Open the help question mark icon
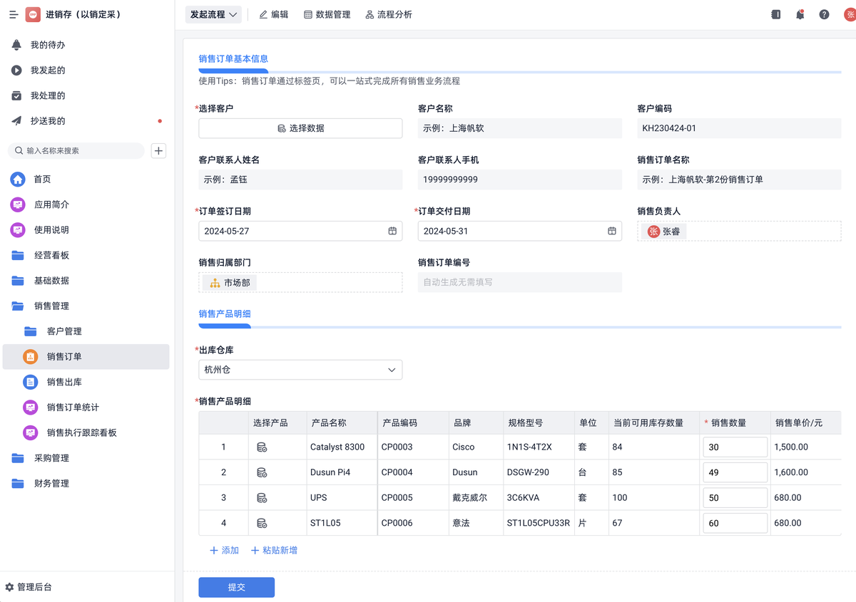This screenshot has width=856, height=602. [x=823, y=14]
